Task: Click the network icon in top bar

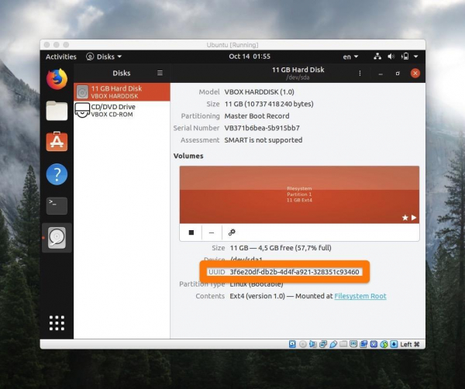Action: pos(377,57)
